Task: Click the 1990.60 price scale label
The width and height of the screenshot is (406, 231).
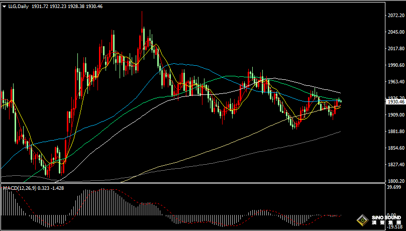Action: (396, 65)
